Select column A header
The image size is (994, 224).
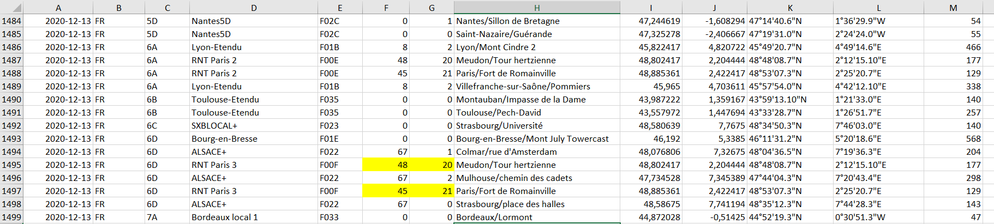58,8
